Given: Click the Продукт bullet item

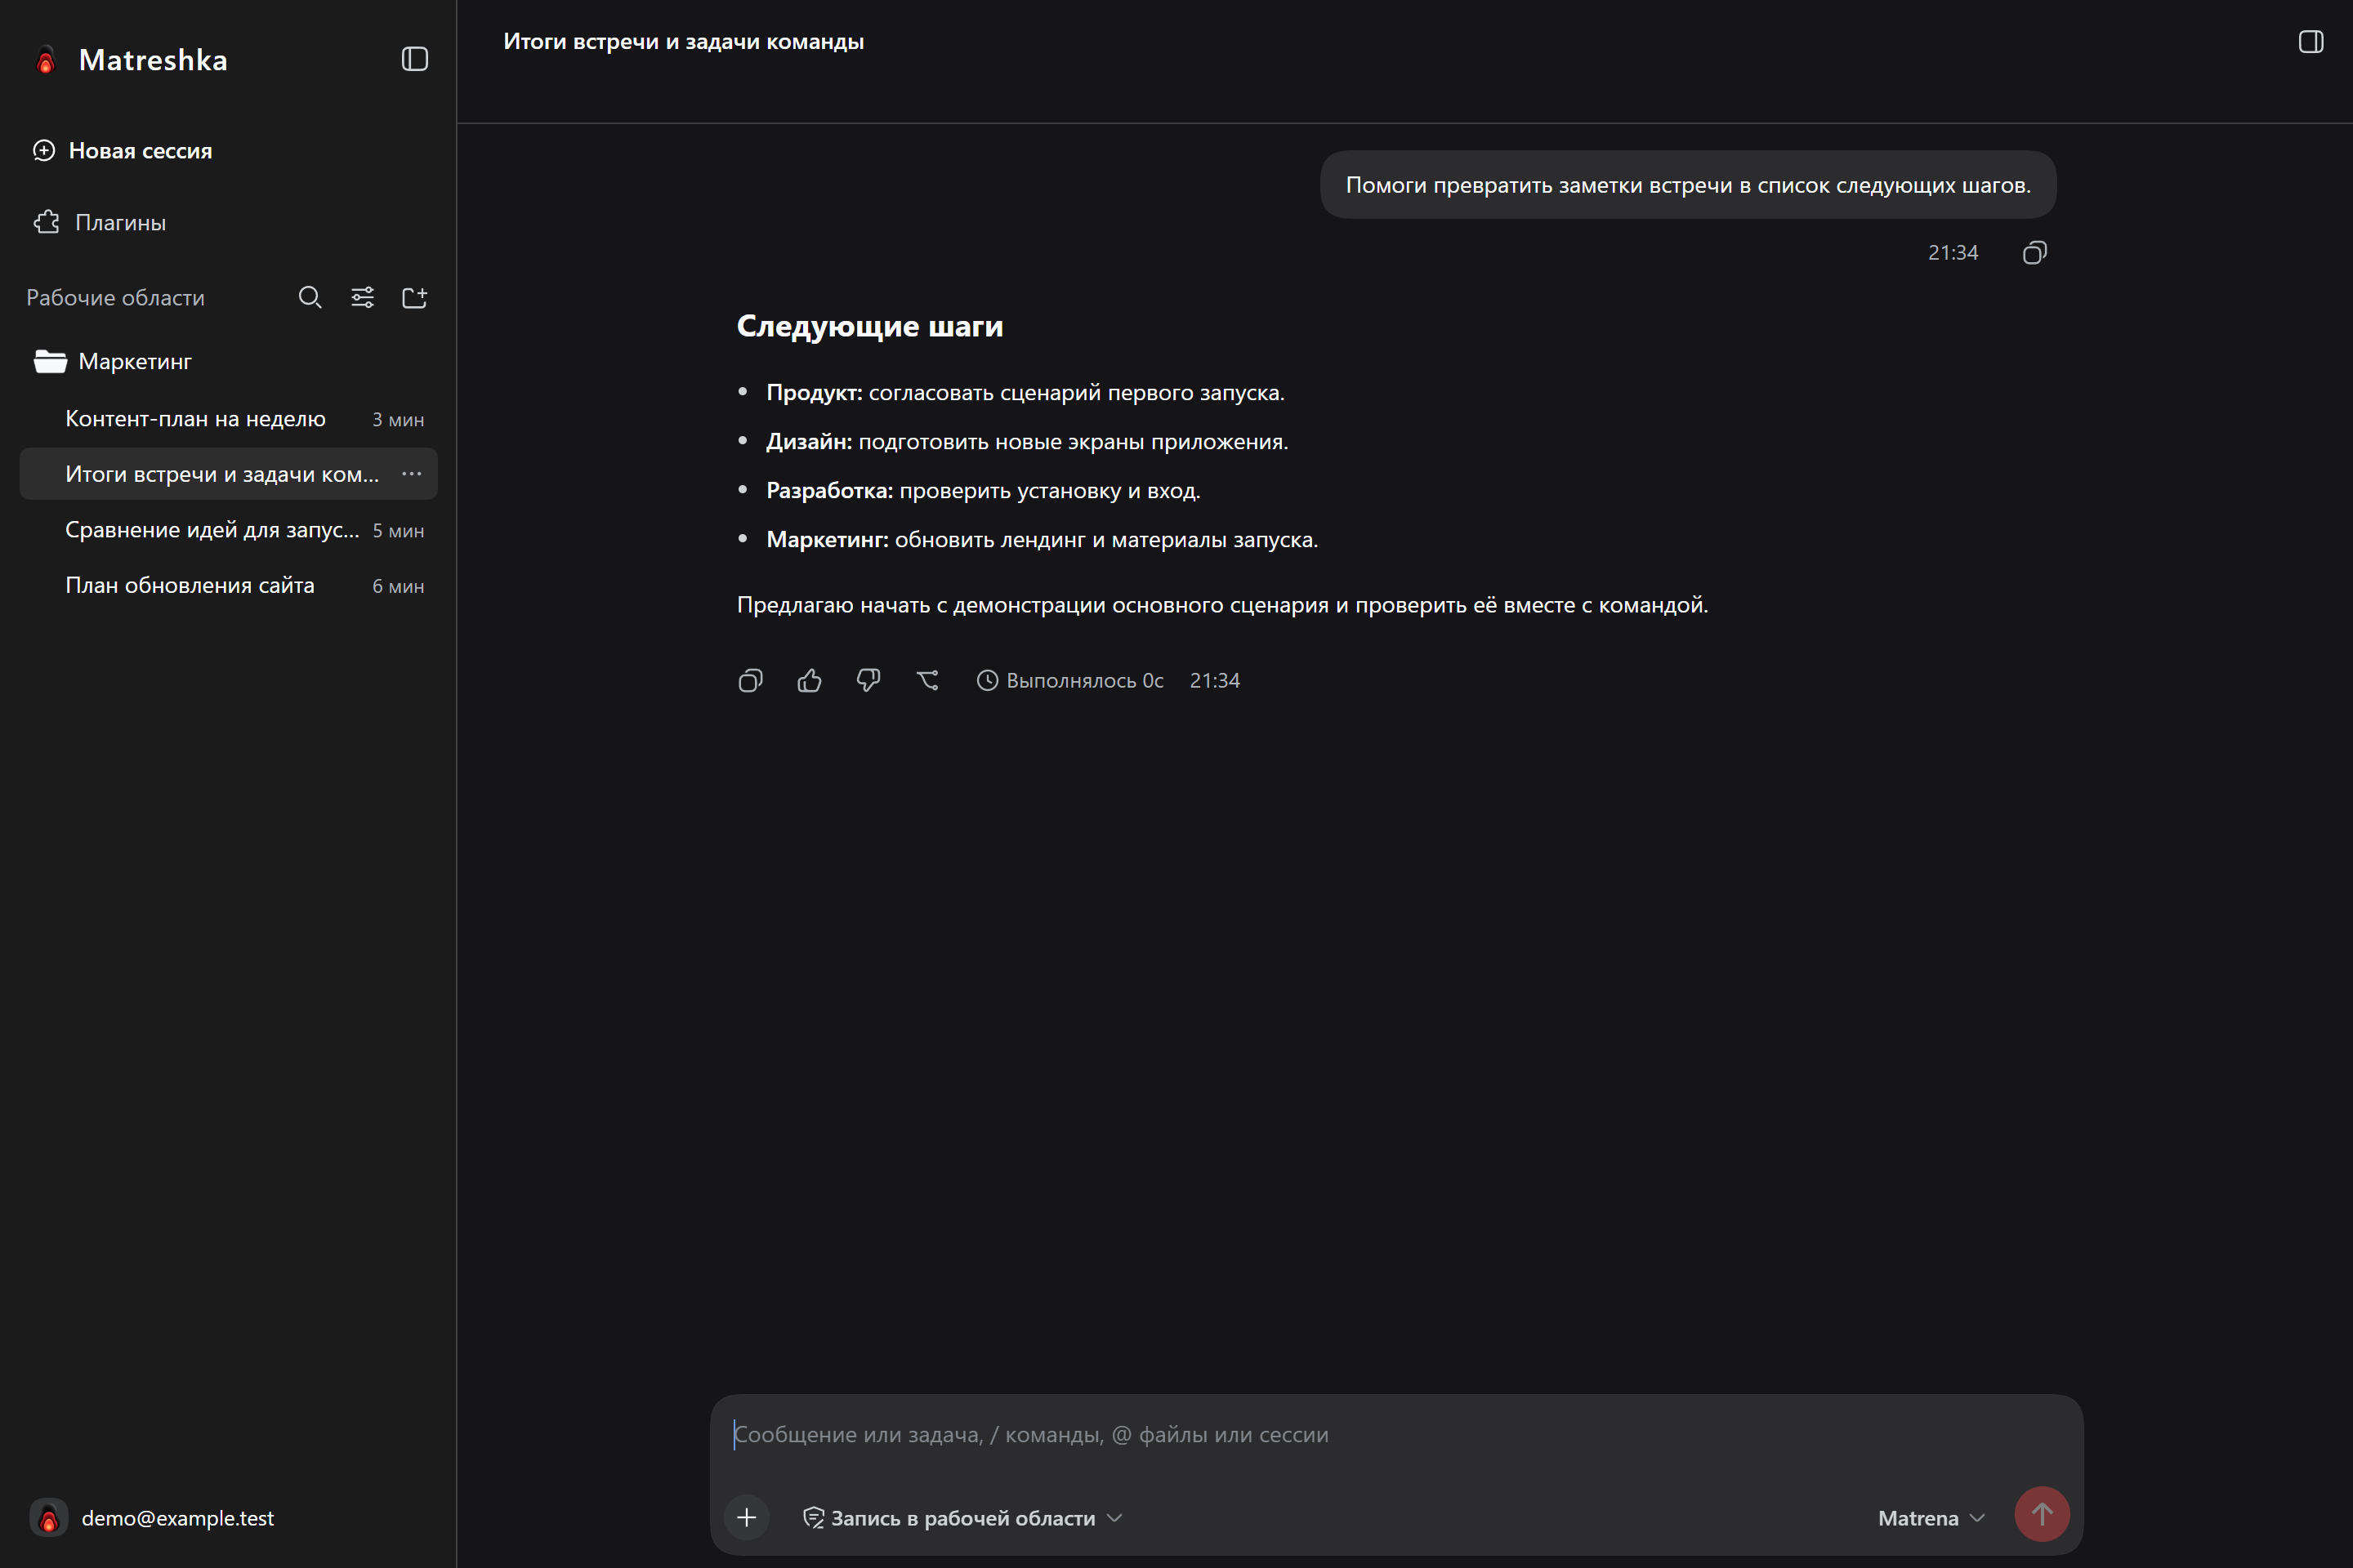Looking at the screenshot, I should point(1025,393).
